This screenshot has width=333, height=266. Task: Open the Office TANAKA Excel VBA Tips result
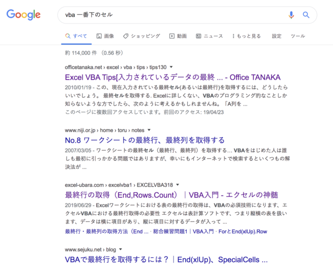click(173, 77)
